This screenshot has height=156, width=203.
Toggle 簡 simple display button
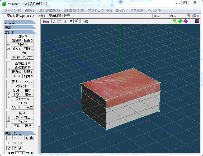point(71,21)
